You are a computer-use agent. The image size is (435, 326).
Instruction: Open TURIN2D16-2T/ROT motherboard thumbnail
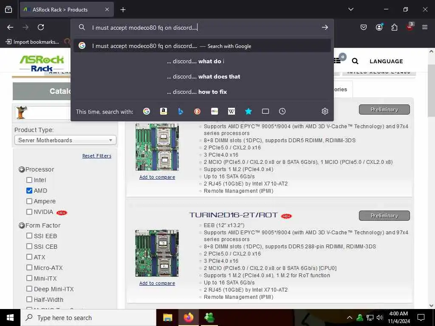157,253
